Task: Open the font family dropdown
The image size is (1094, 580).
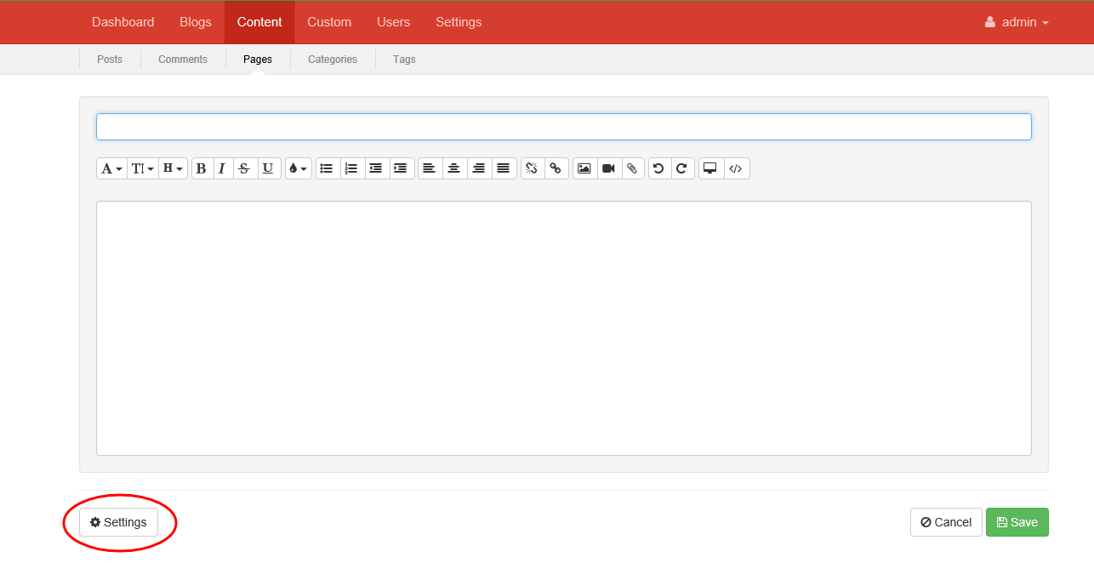Action: point(111,168)
